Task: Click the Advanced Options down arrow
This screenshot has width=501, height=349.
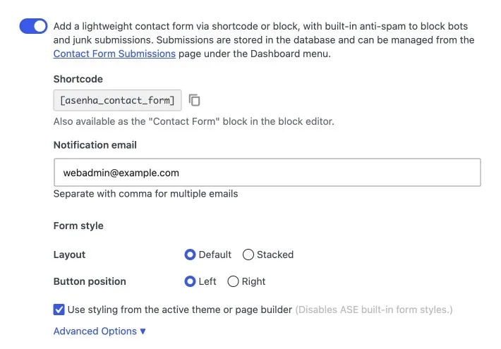Action: (x=143, y=331)
